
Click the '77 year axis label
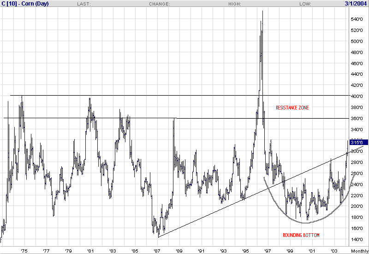[46, 251]
